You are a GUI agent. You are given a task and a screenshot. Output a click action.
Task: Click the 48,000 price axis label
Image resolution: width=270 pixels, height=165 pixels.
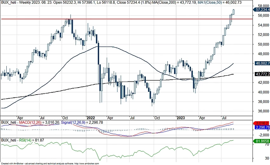[263, 54]
